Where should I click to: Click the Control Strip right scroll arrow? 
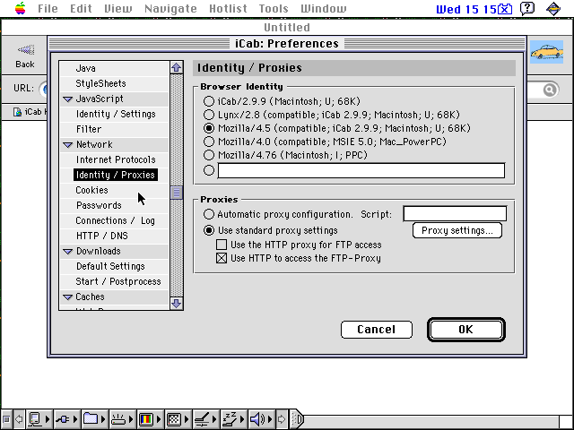click(x=281, y=419)
